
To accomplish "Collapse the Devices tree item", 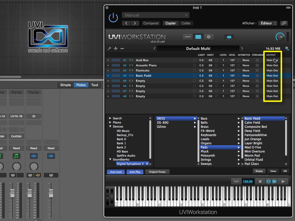I will pyautogui.click(x=110, y=127).
